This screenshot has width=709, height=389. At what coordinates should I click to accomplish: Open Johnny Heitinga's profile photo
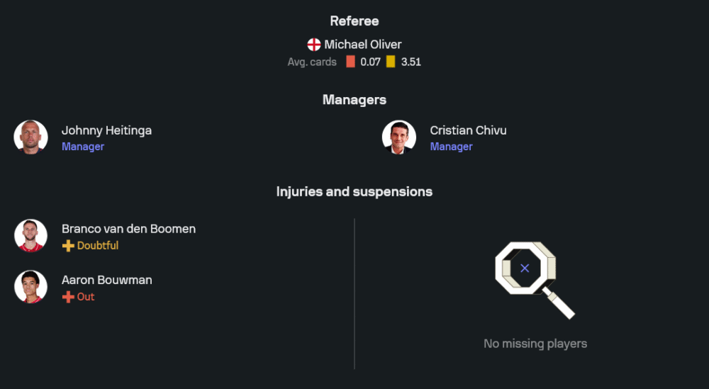tap(30, 137)
